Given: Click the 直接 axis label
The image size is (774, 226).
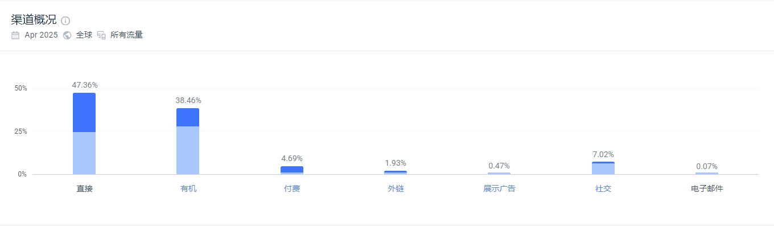Looking at the screenshot, I should [x=84, y=188].
